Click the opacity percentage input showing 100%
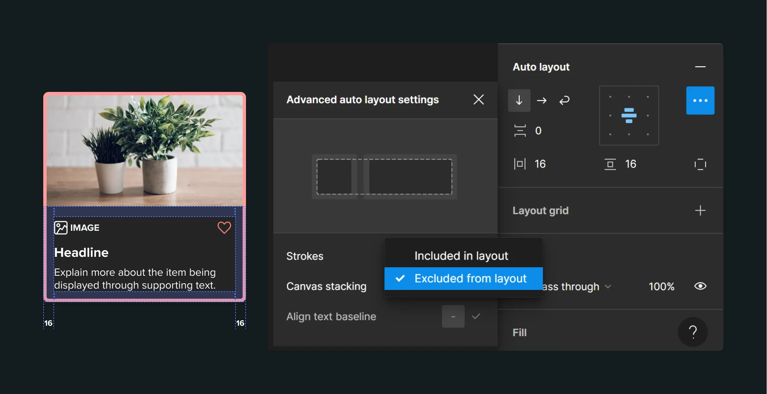The height and width of the screenshot is (394, 767). coord(658,286)
